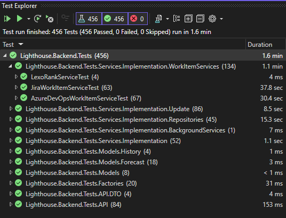Select the Services.Implementation.Update (86) row
Screen dimensions: 286x218
pos(143,109)
